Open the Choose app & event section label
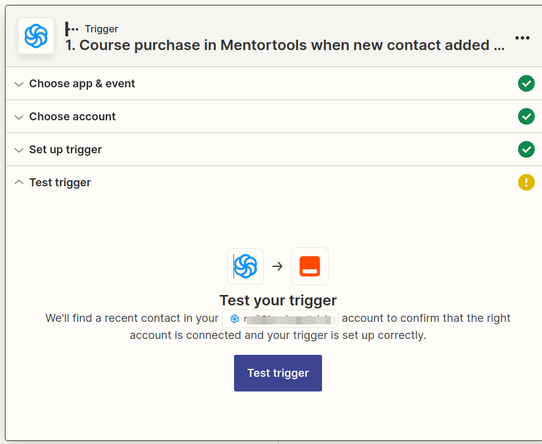 click(x=82, y=84)
